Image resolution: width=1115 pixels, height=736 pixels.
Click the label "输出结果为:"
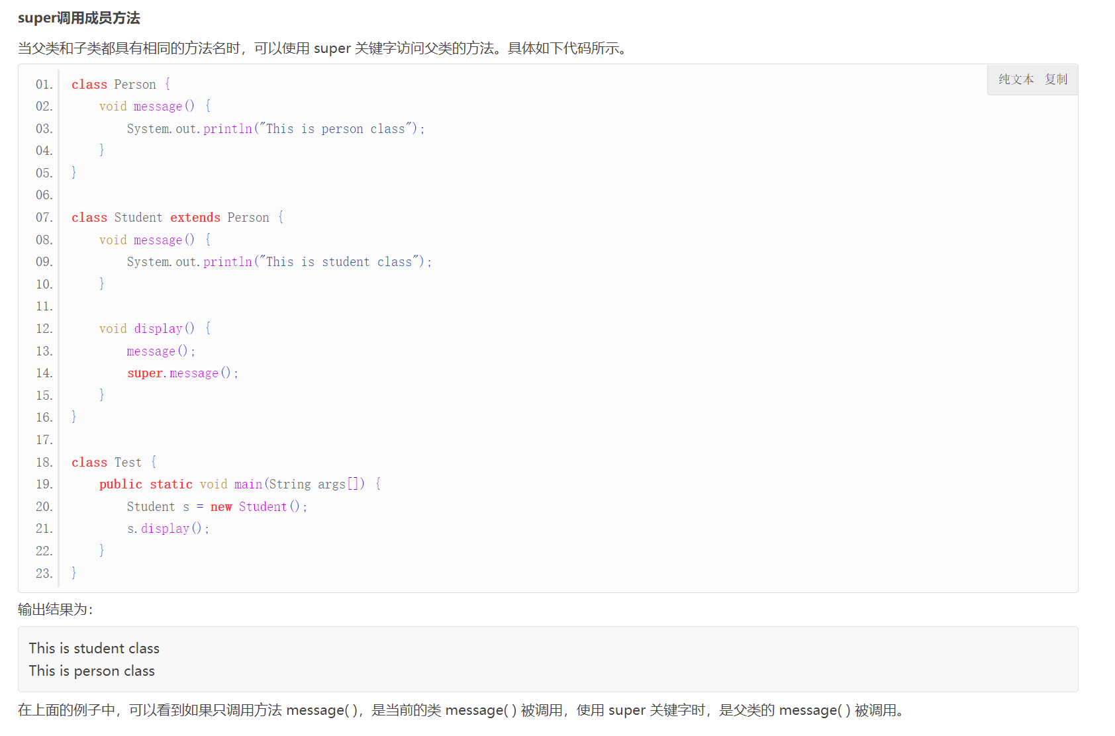tap(56, 610)
